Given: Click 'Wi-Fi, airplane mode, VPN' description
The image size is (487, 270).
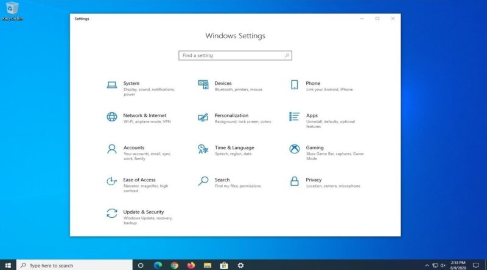Looking at the screenshot, I should point(147,122).
